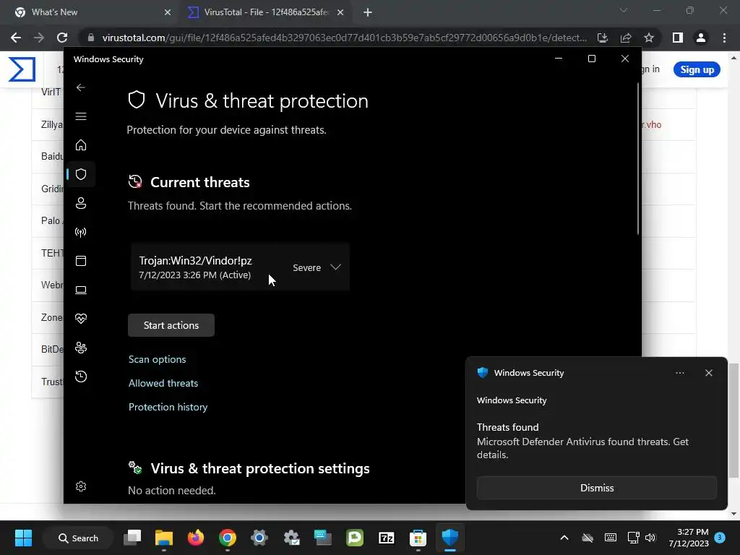The height and width of the screenshot is (555, 740).
Task: Open Firewall & network protection in sidebar
Action: pyautogui.click(x=81, y=232)
